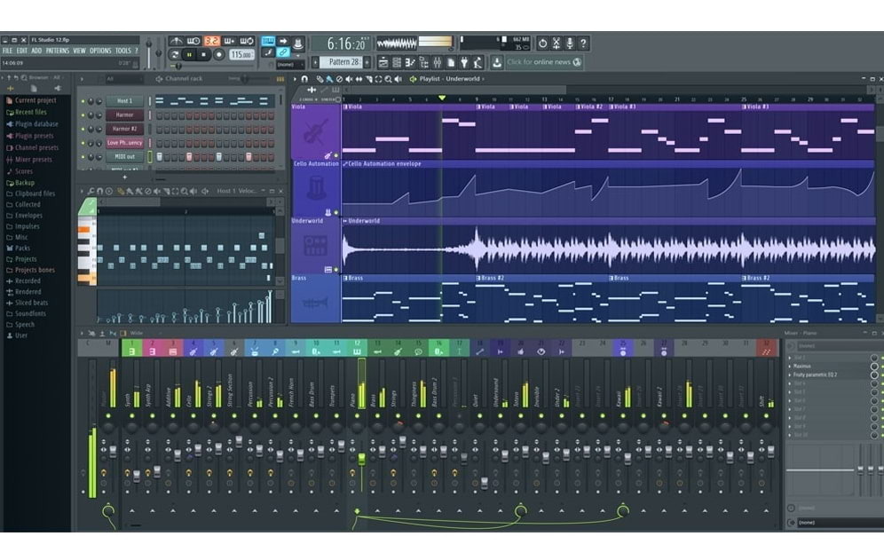
Task: Open the Pattern 28 selector dropdown
Action: (344, 63)
